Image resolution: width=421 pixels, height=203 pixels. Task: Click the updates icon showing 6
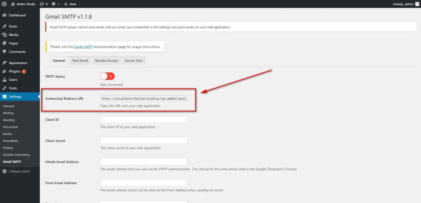coord(42,4)
